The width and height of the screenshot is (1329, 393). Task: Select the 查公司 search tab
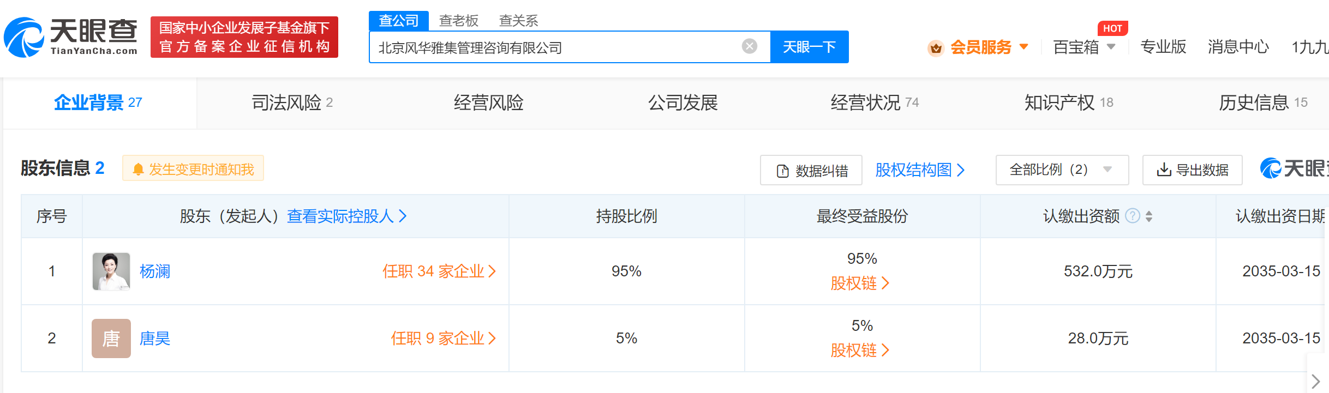click(x=399, y=21)
